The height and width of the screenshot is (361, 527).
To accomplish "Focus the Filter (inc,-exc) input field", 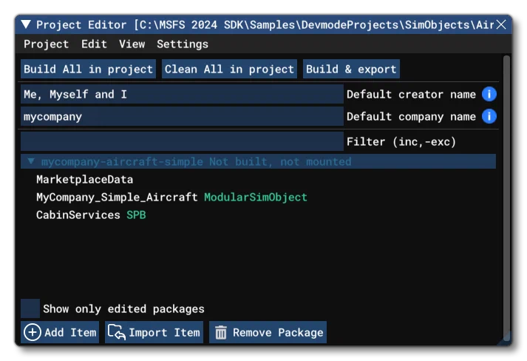I will (182, 141).
